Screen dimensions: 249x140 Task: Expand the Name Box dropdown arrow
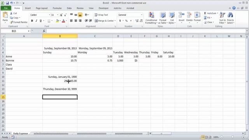pos(28,31)
